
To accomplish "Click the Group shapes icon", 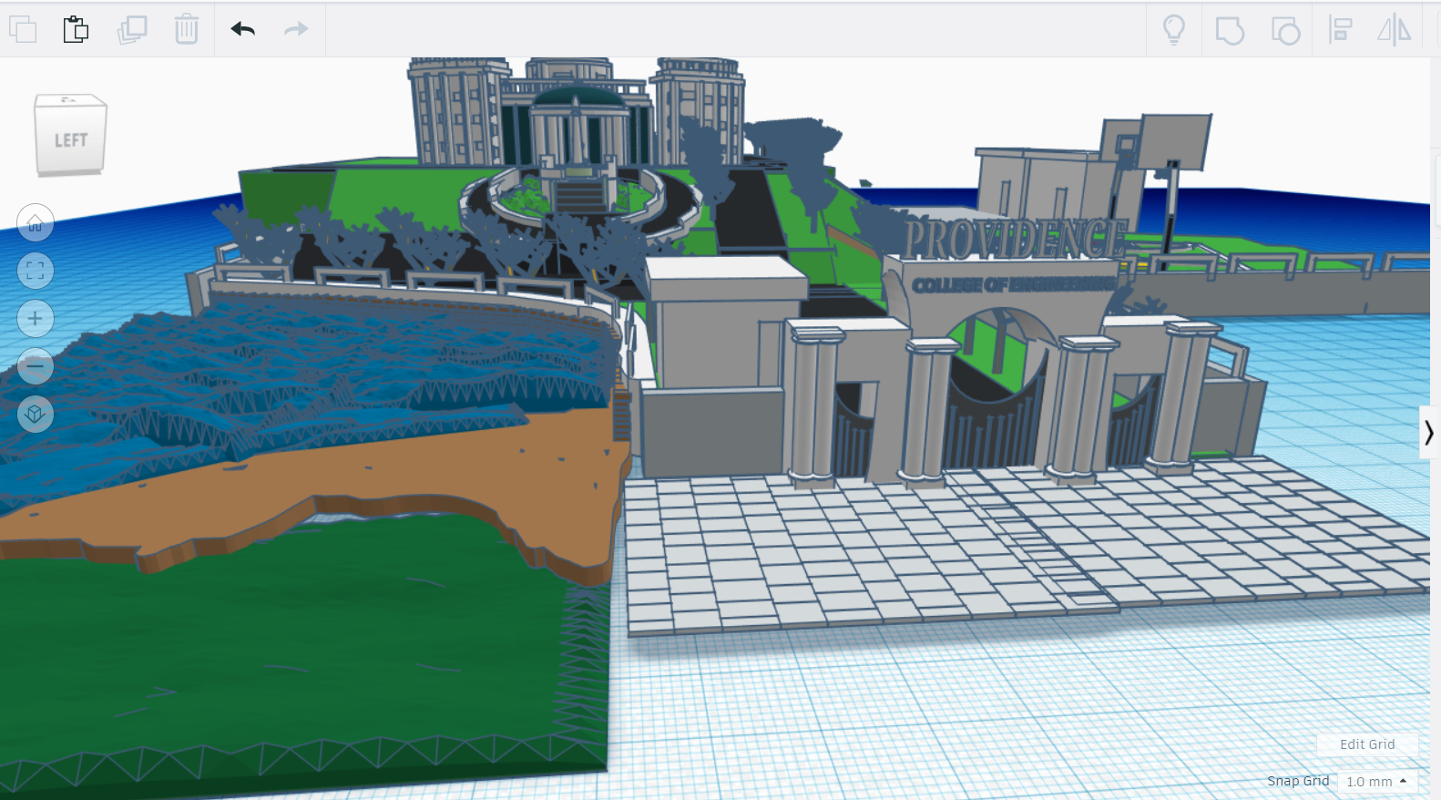I will tap(1230, 30).
